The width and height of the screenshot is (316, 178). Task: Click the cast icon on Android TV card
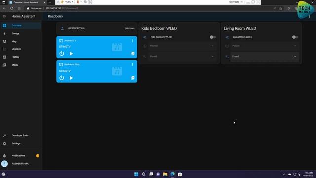(61, 41)
